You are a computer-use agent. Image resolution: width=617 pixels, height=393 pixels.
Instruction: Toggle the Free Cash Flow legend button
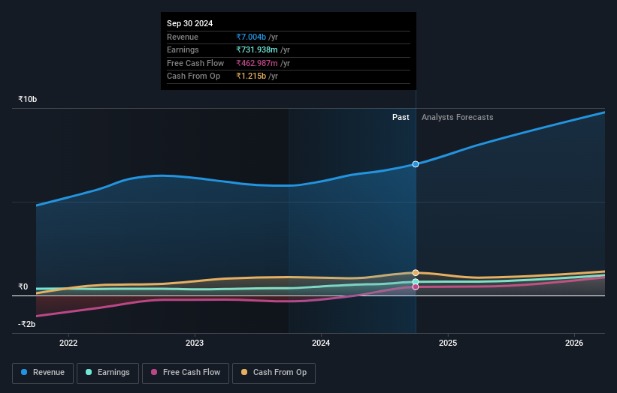pos(186,373)
